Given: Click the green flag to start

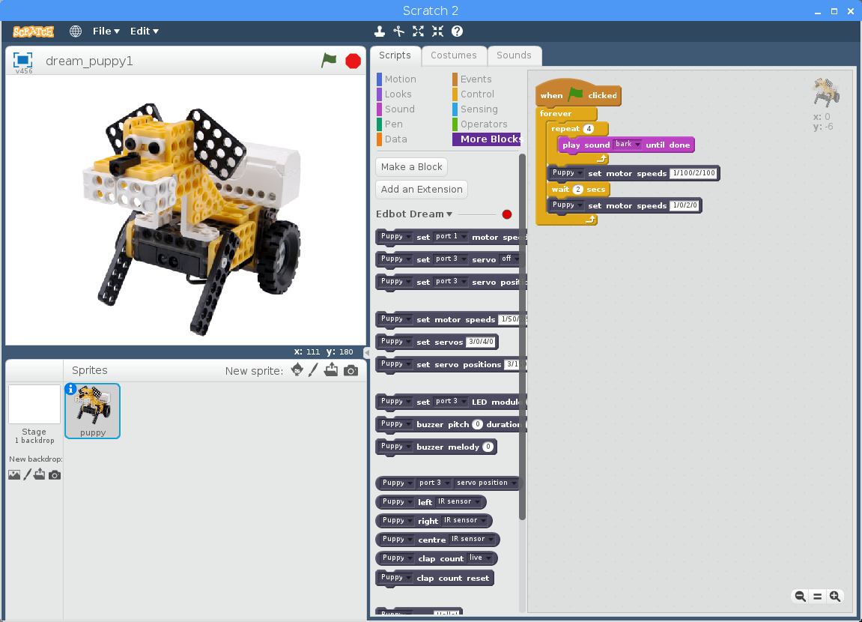Looking at the screenshot, I should click(x=329, y=61).
